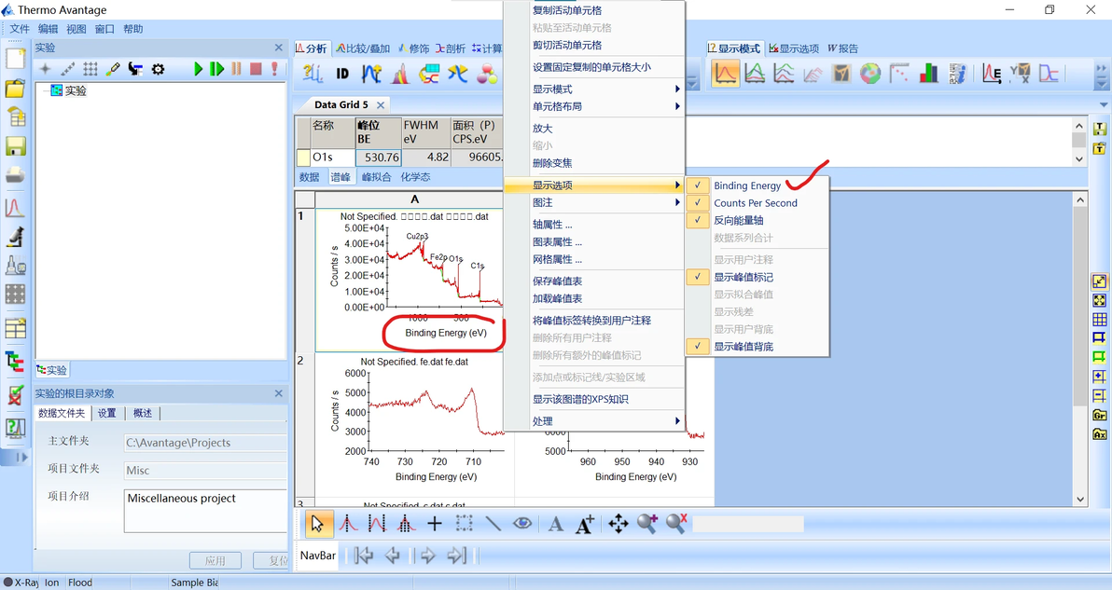The image size is (1112, 590).
Task: Switch to the 比较/叠加 tab
Action: 362,48
